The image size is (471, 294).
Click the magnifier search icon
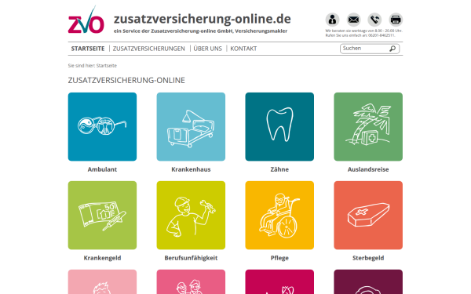point(392,49)
